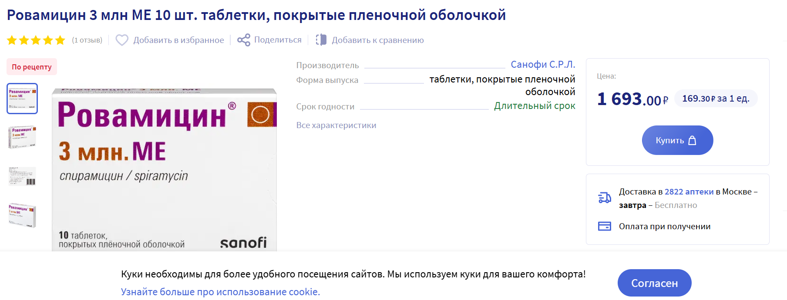Viewport: 787px width, 300px height.
Task: Click the five-star rating
Action: [x=36, y=40]
